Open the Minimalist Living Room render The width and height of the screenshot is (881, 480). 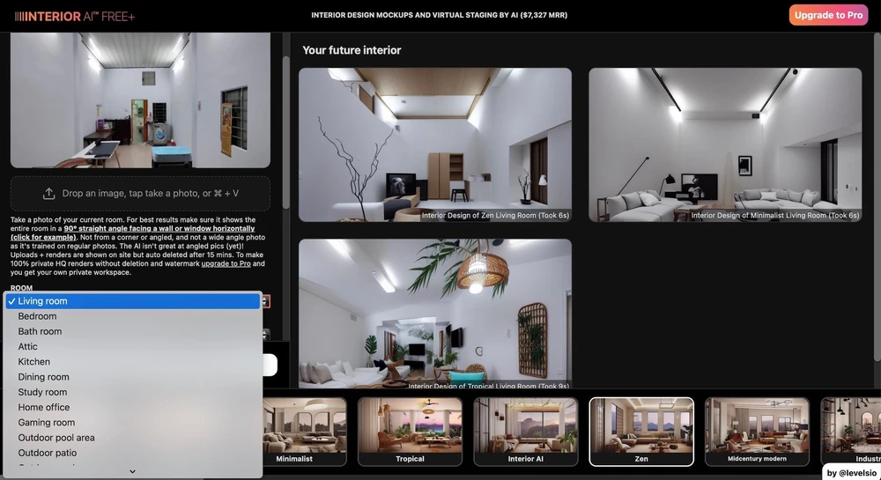[x=724, y=144]
